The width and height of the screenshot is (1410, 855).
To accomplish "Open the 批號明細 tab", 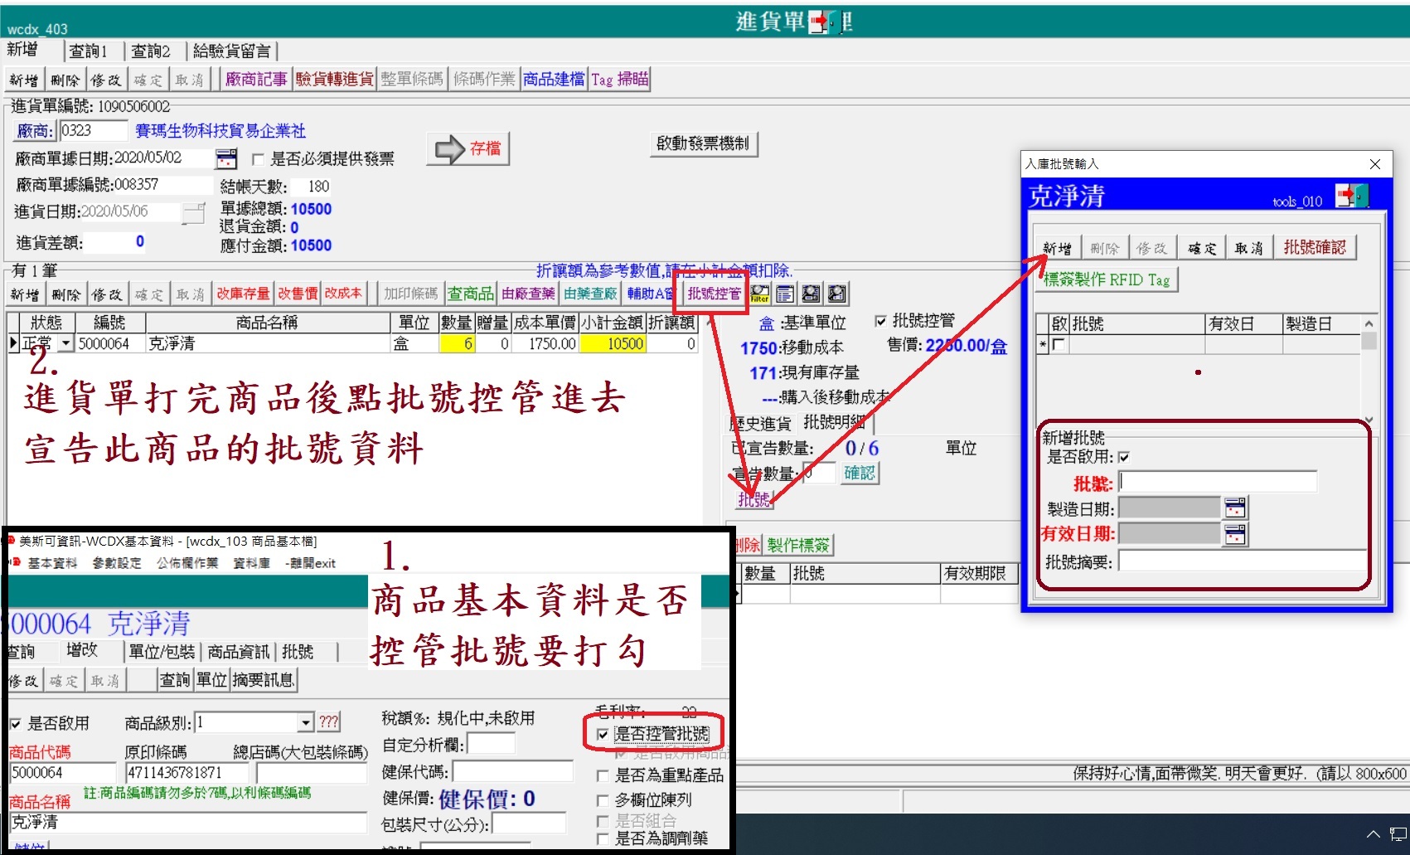I will 834,422.
